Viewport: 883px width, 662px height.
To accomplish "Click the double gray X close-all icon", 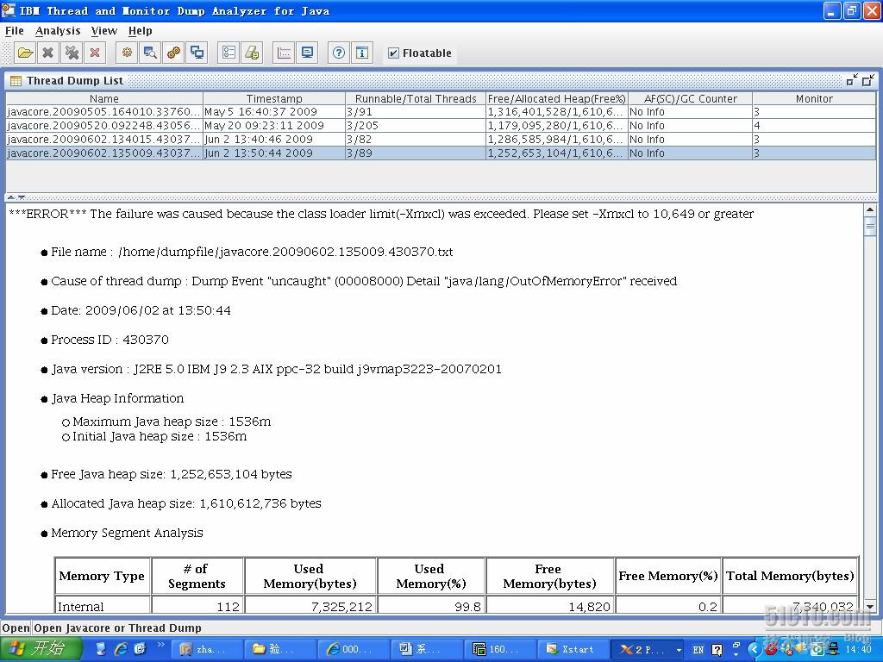I will tap(72, 53).
